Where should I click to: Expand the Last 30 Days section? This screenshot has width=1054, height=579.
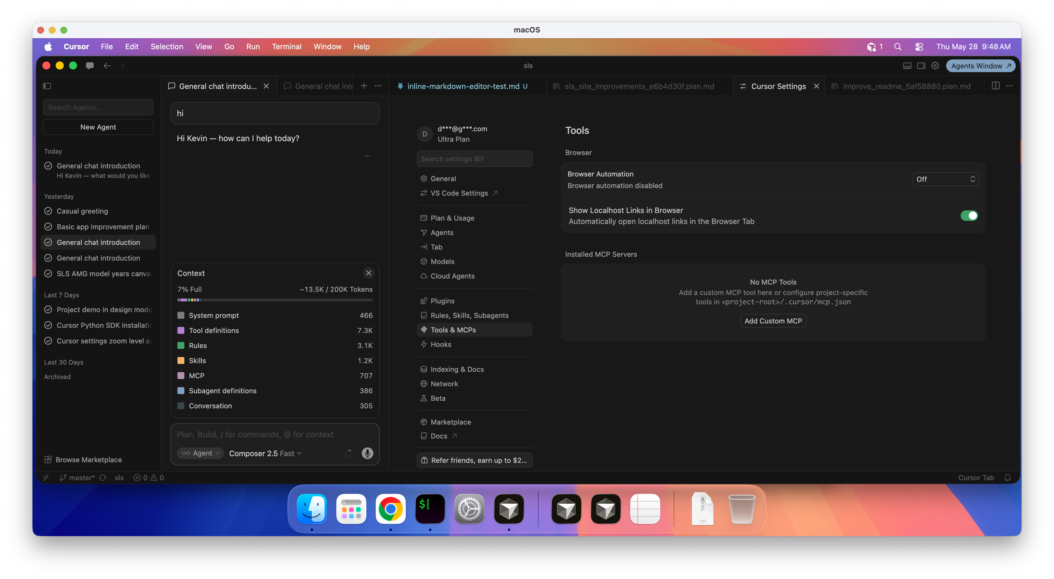coord(64,362)
